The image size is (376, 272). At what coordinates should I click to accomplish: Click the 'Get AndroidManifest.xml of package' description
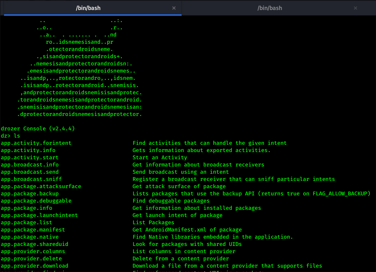[x=187, y=230]
